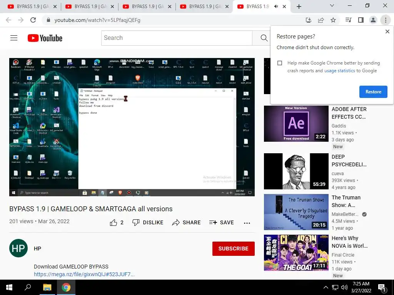Expand the tab search chevron
394x295 pixels.
pos(332,5)
